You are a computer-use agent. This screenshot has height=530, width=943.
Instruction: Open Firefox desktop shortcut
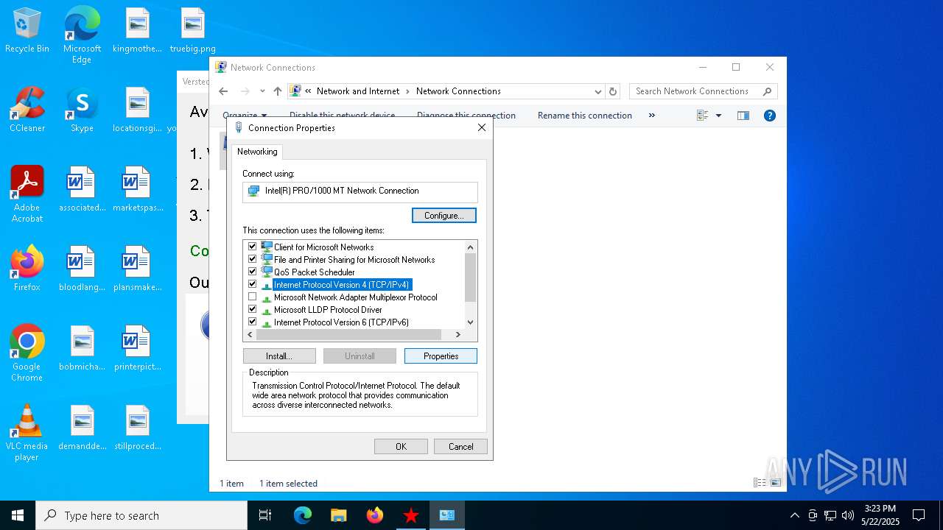[x=27, y=269]
